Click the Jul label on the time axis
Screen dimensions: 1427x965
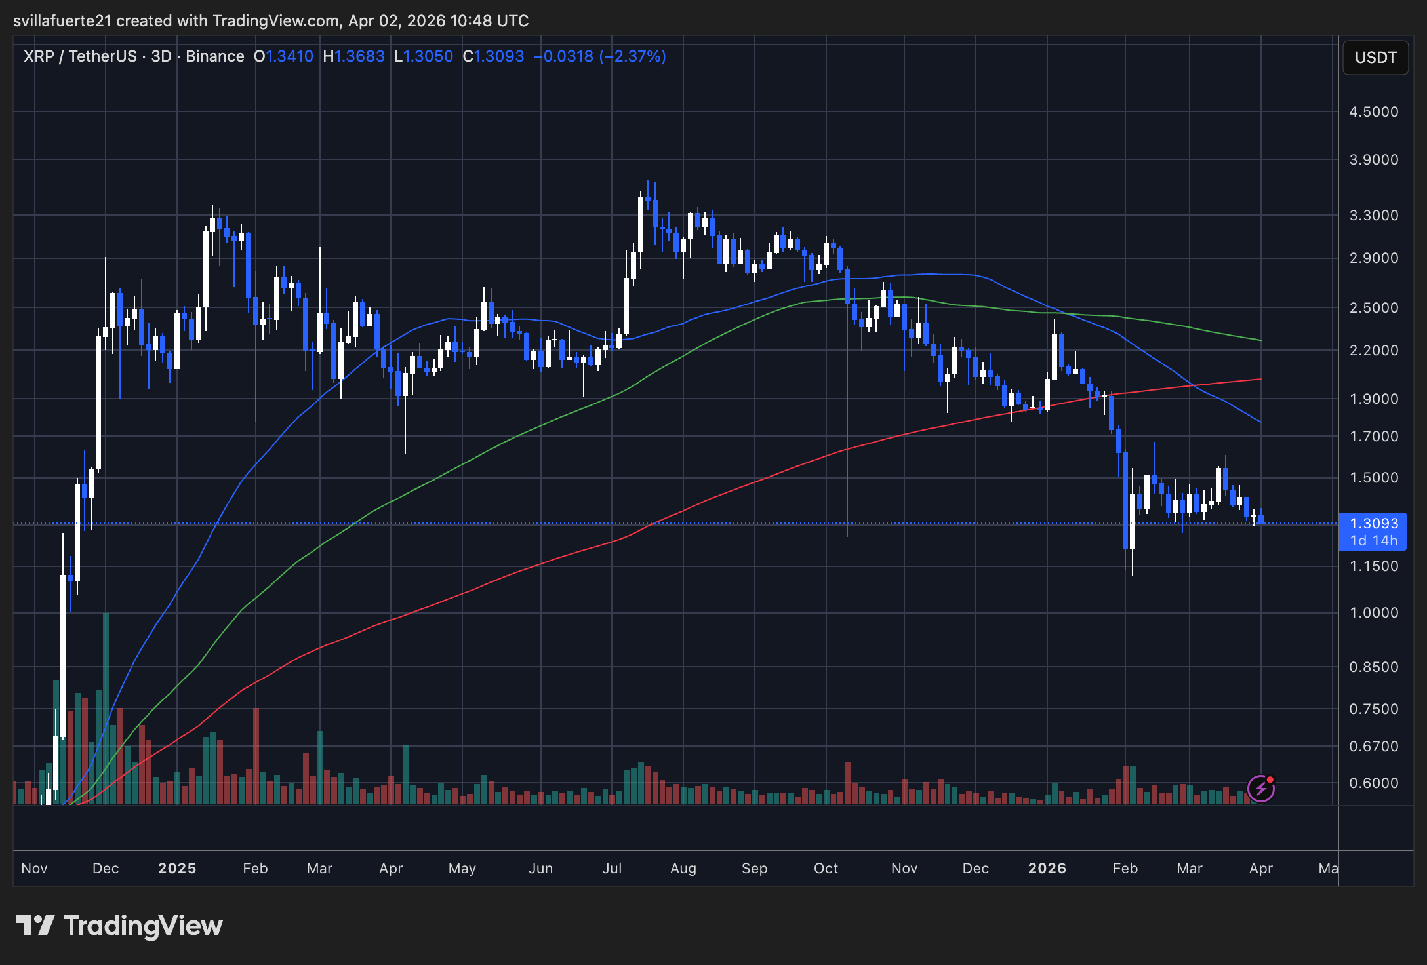coord(612,868)
